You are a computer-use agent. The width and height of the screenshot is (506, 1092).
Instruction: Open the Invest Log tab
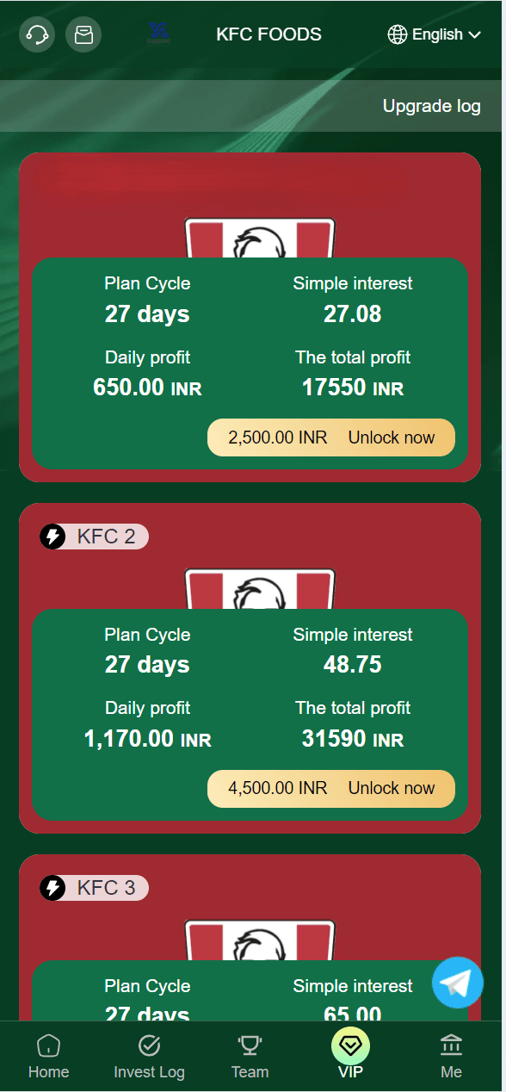coord(149,1057)
